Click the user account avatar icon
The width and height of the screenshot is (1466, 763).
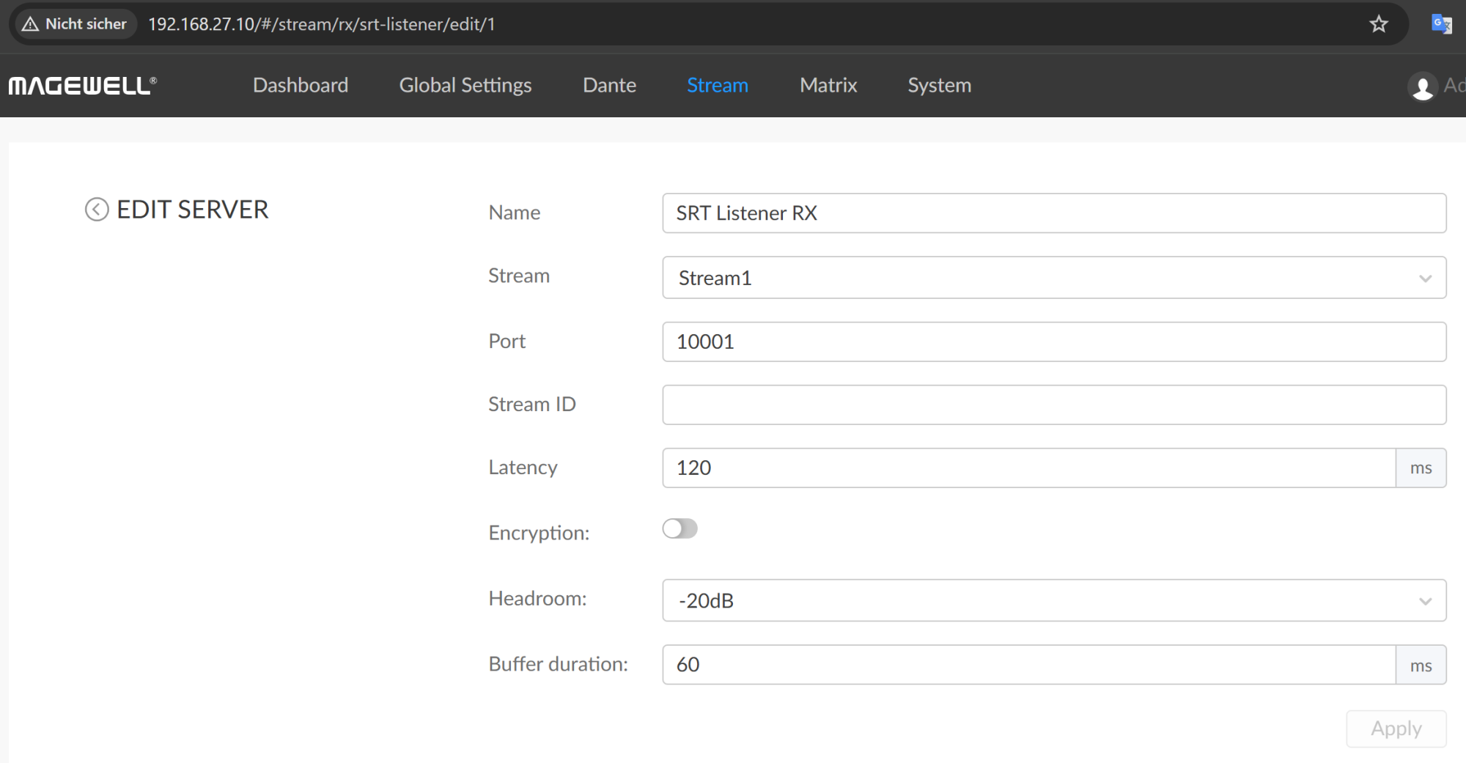(1422, 86)
